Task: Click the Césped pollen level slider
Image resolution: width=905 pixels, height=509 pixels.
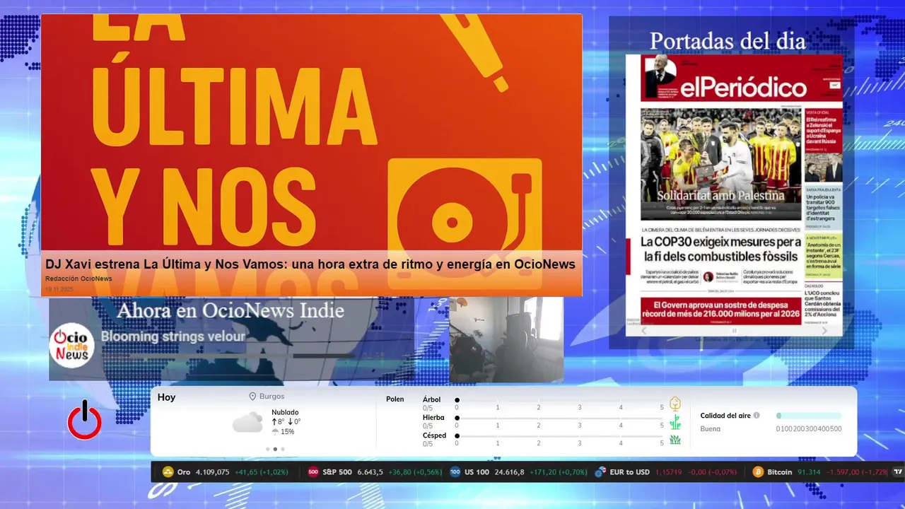Action: point(559,436)
